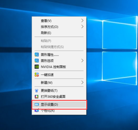Image resolution: width=138 pixels, height=130 pixels.
Task: Click the monitor icon beside 显示设置
Action: click(x=37, y=105)
